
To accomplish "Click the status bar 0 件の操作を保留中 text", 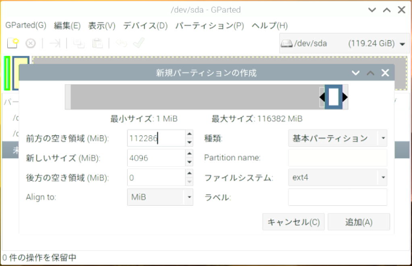I will click(x=39, y=258).
